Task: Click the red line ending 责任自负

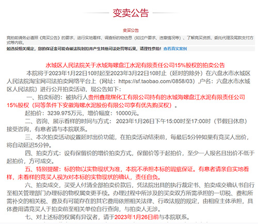Action: click(84, 177)
